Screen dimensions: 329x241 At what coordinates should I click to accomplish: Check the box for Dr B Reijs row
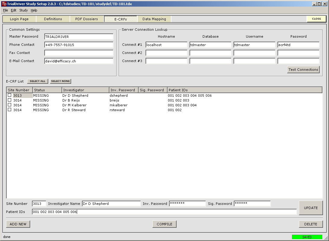click(x=10, y=100)
